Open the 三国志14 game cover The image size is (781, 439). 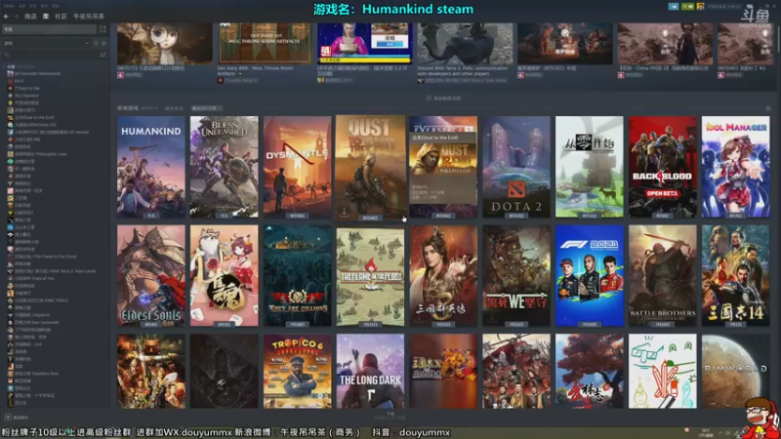pyautogui.click(x=736, y=276)
